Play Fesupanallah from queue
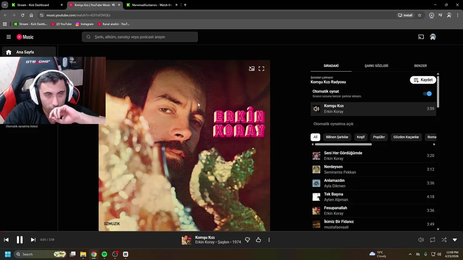463x260 pixels. (x=373, y=211)
